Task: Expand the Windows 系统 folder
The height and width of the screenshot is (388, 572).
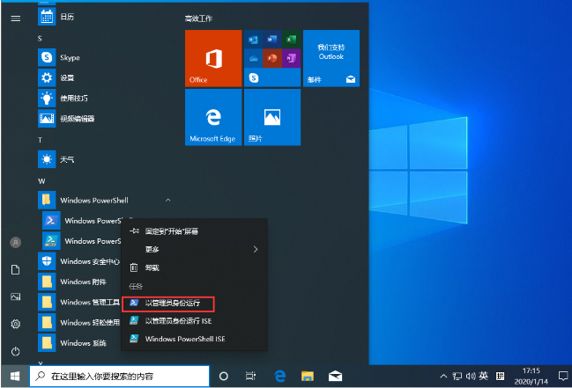Action: 72,343
